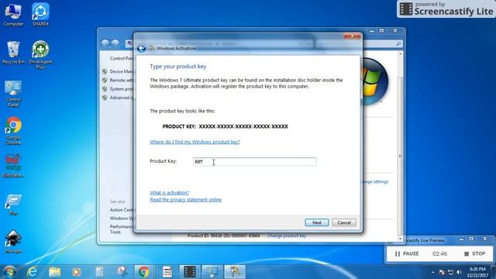Show hidden tray icons arrow

[x=432, y=272]
